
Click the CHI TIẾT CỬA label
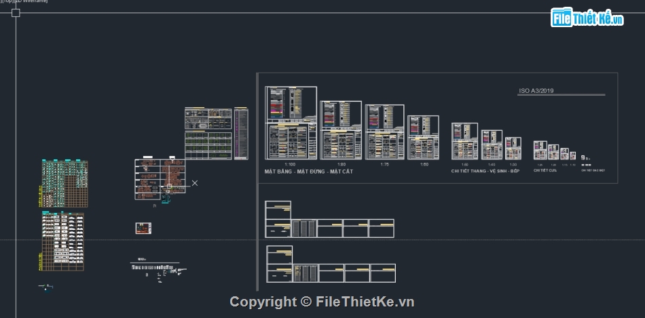[545, 170]
